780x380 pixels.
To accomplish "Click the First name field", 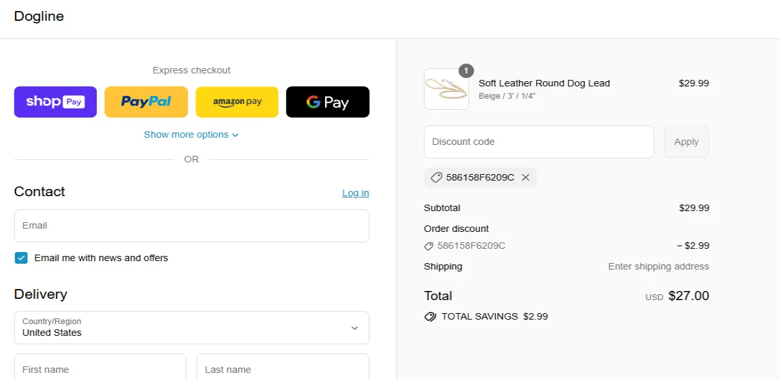I will 100,369.
